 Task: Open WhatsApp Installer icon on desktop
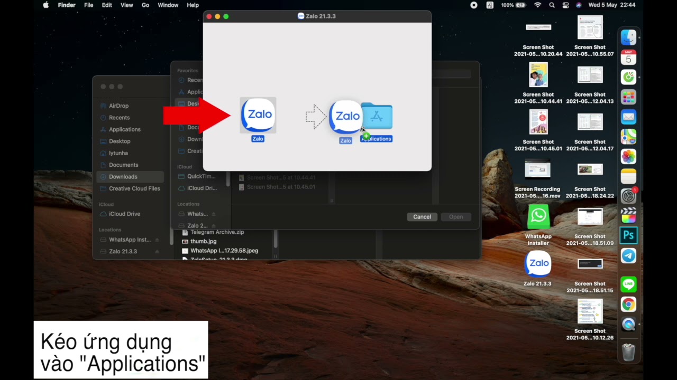tap(538, 216)
